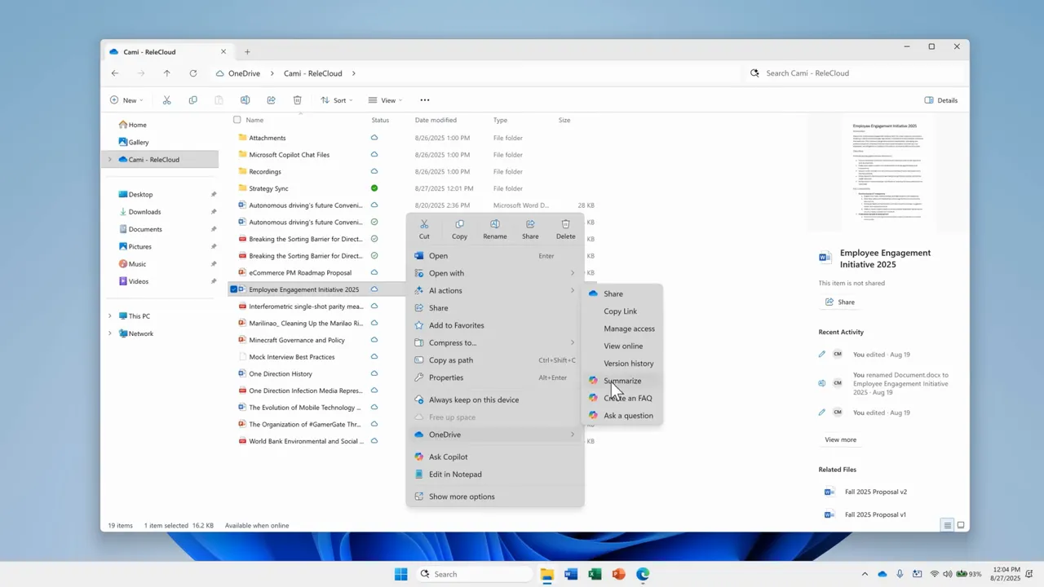This screenshot has height=587, width=1044.
Task: Select Add to Favorites
Action: tap(495, 325)
